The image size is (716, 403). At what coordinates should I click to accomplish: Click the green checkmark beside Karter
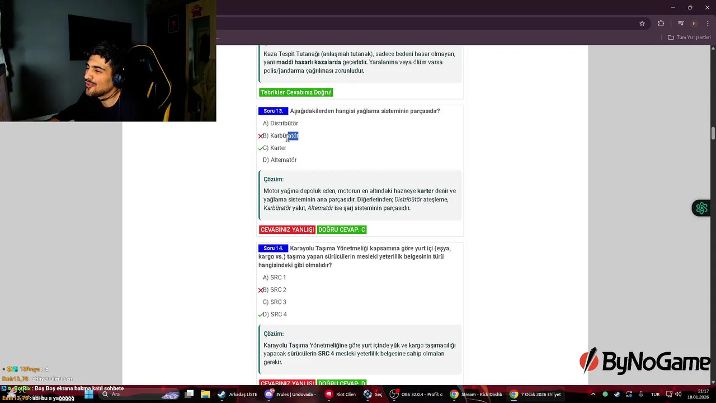(261, 148)
